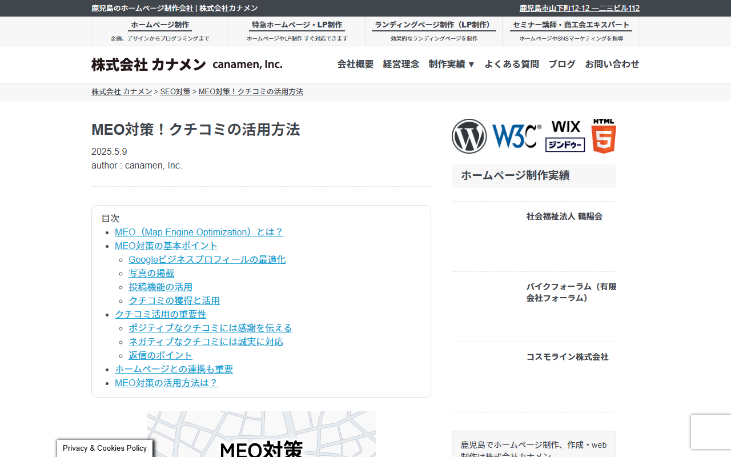Viewport: 731px width, 457px height.
Task: Click the reCAPTCHA badge
Action: pyautogui.click(x=710, y=432)
